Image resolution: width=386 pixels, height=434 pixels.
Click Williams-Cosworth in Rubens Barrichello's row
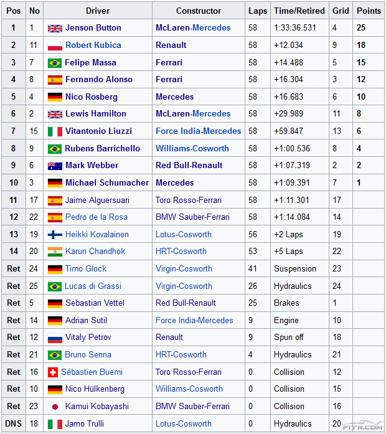pyautogui.click(x=192, y=149)
